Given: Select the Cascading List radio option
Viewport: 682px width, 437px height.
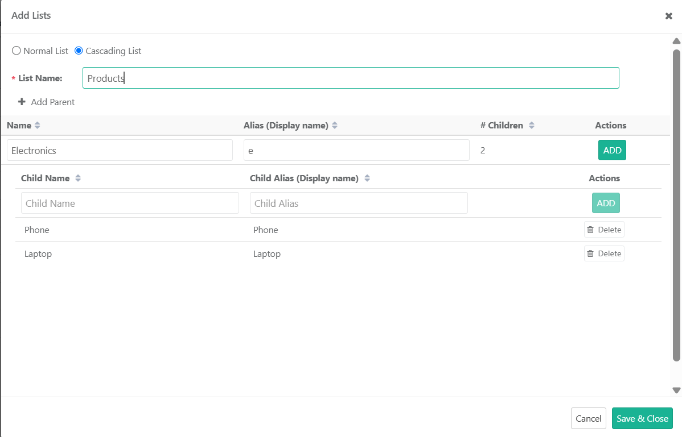Looking at the screenshot, I should click(79, 51).
